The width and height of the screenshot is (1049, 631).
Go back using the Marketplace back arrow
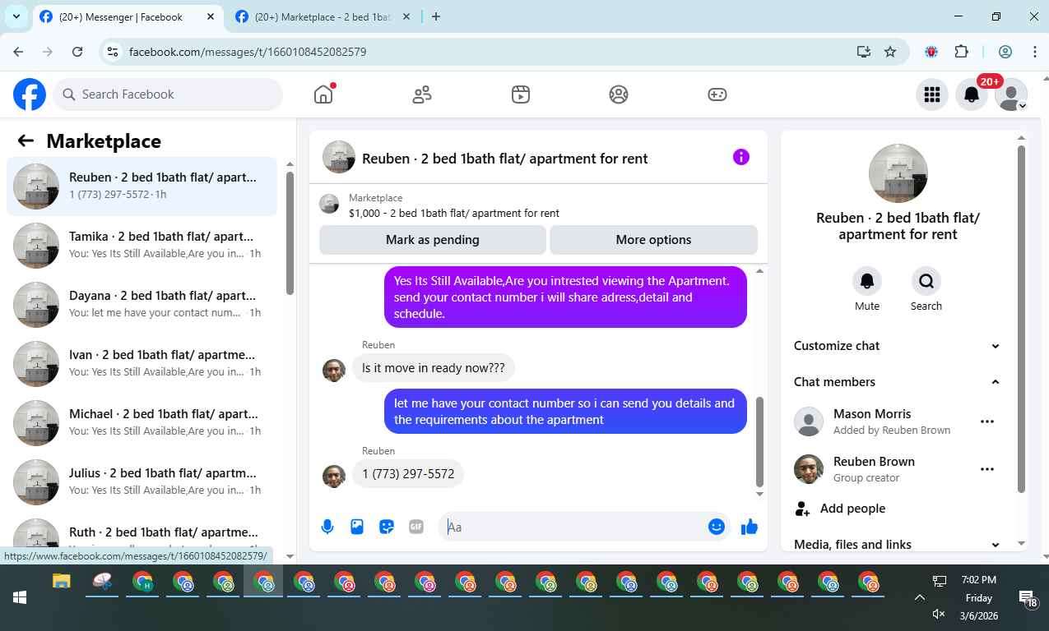tap(26, 140)
